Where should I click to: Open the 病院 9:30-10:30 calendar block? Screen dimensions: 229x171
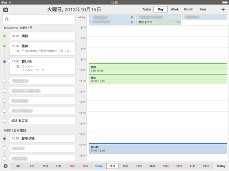(x=158, y=68)
